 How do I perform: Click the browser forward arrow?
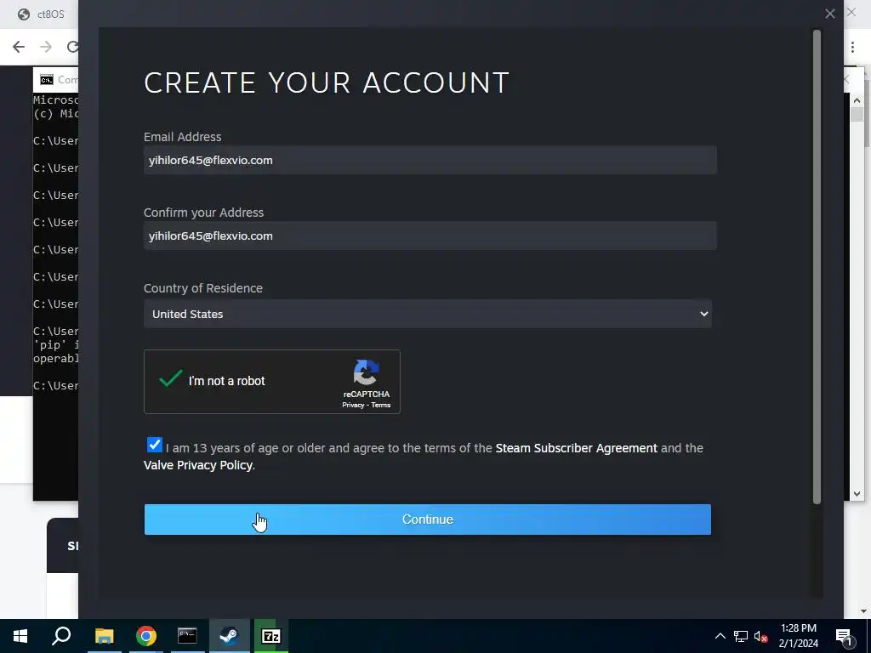coord(46,47)
